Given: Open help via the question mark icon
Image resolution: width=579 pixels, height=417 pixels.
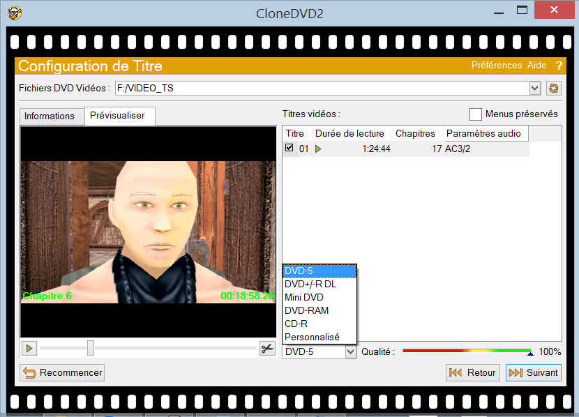Looking at the screenshot, I should coord(559,66).
